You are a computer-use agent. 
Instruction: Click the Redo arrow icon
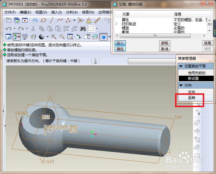point(21,29)
